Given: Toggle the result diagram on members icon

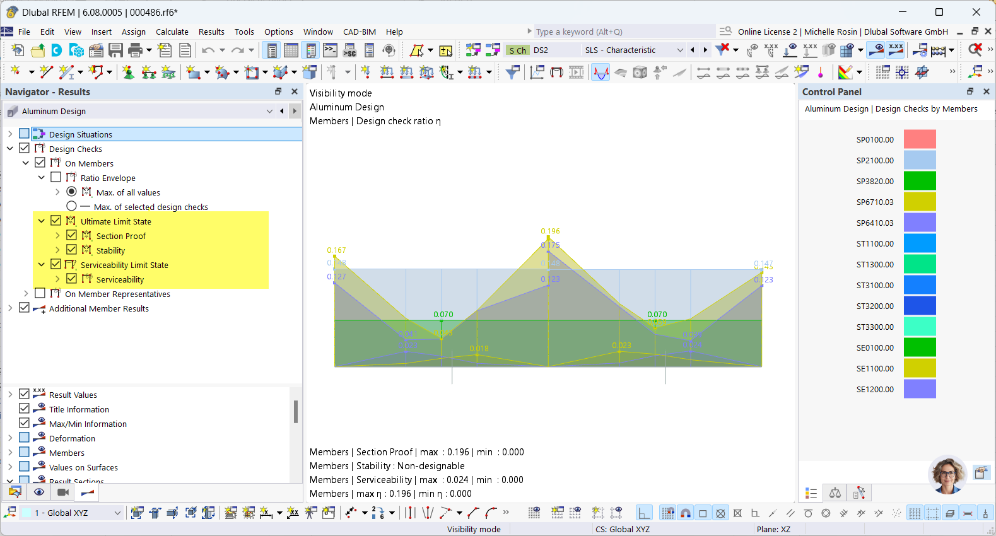Looking at the screenshot, I should pos(601,73).
